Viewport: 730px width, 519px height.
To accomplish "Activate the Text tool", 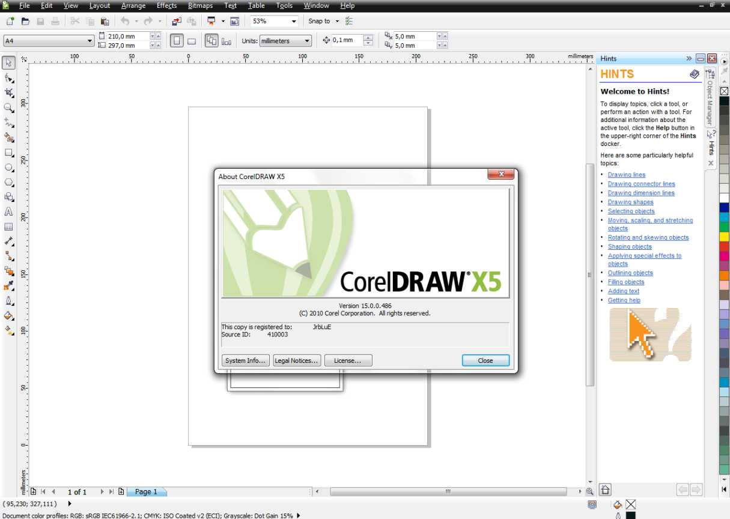I will point(8,212).
